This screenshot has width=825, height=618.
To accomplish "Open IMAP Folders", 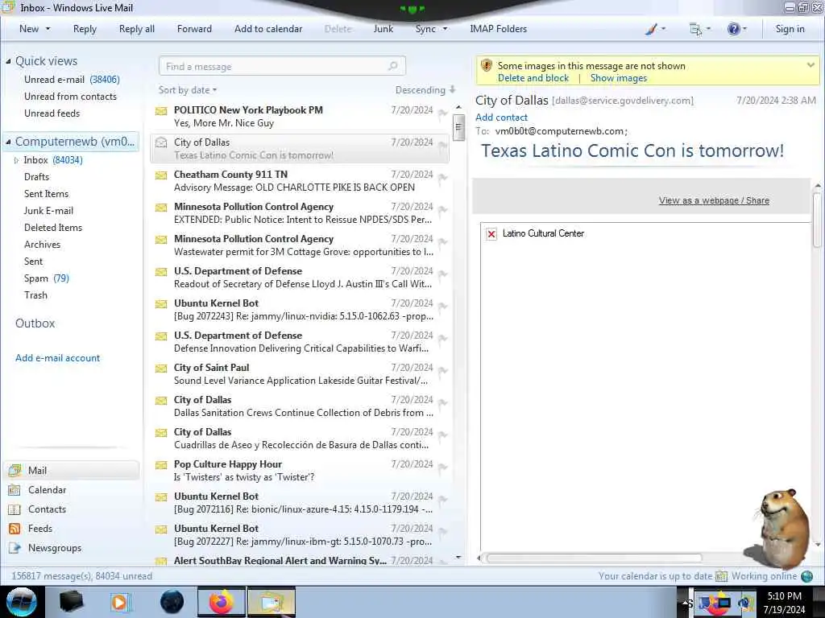I will 498,29.
